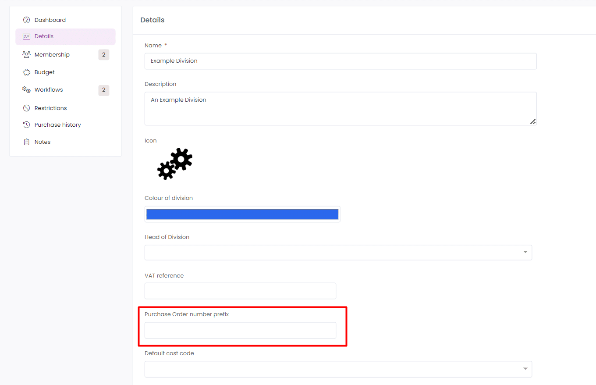Screen dimensions: 596x385
Task: Click the 'Purchase Order number prefix' label
Action: click(x=187, y=314)
